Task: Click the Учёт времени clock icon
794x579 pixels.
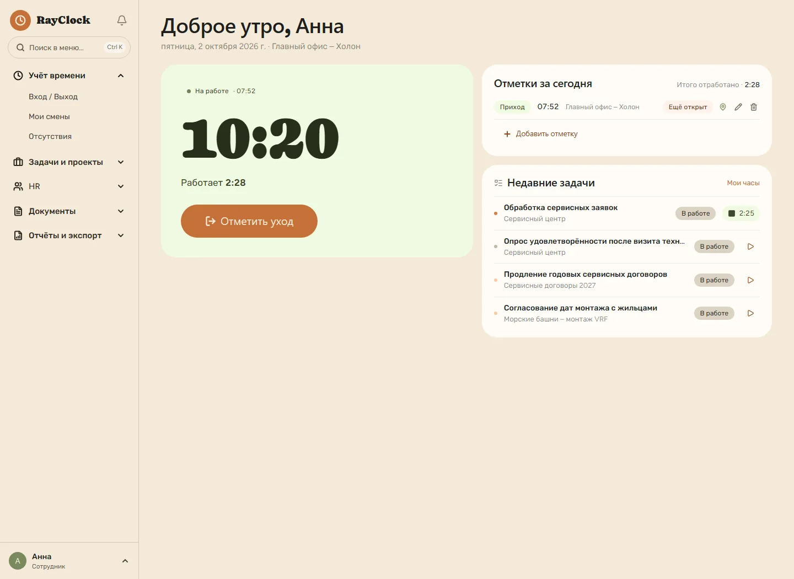Action: pos(18,76)
